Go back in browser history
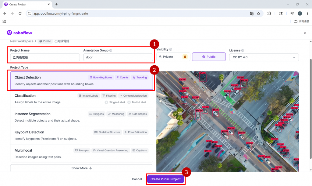This screenshot has height=186, width=312. (5, 13)
